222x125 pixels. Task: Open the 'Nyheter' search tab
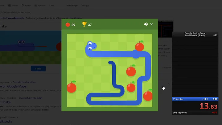40,6
